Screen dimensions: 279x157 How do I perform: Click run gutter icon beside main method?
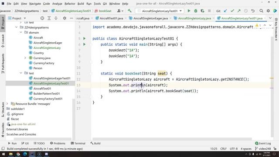84,44
